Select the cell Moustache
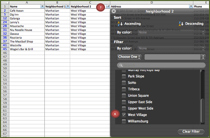The image size is (210, 138). coord(27,26)
